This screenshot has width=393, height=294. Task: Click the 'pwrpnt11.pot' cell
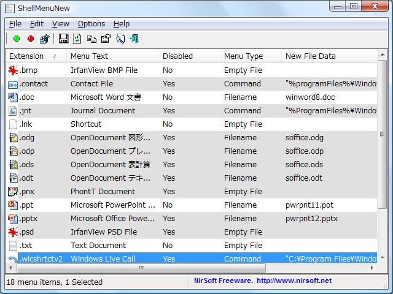(309, 205)
